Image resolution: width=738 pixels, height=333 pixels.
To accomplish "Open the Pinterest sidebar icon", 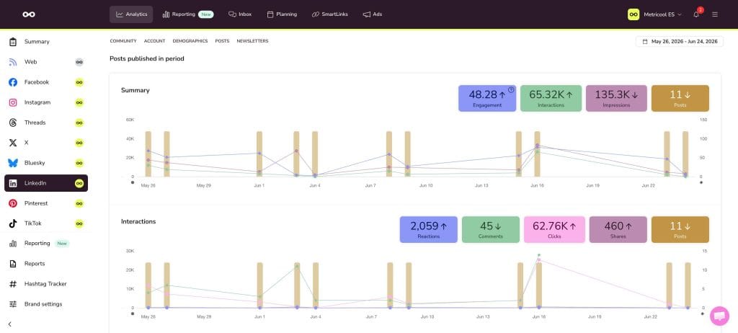I will (13, 203).
